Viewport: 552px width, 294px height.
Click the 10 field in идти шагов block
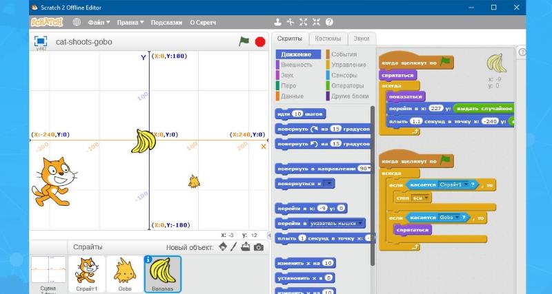coord(298,114)
